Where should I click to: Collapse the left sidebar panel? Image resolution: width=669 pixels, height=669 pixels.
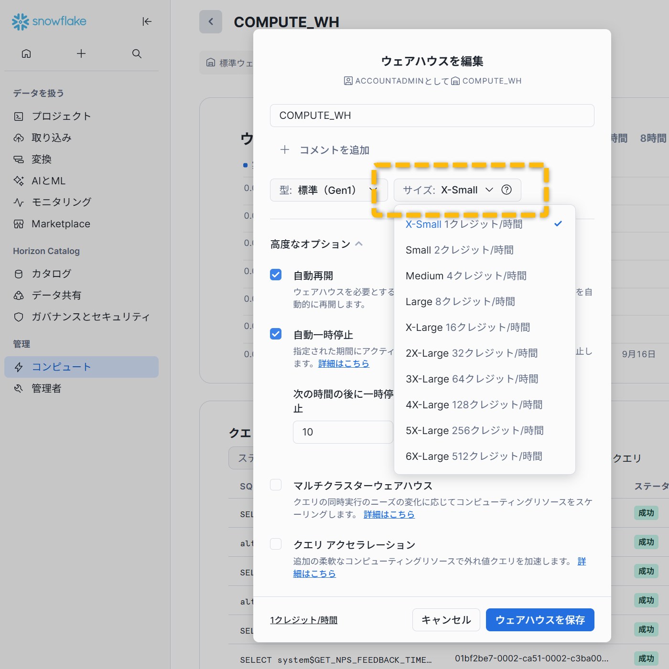click(x=147, y=21)
